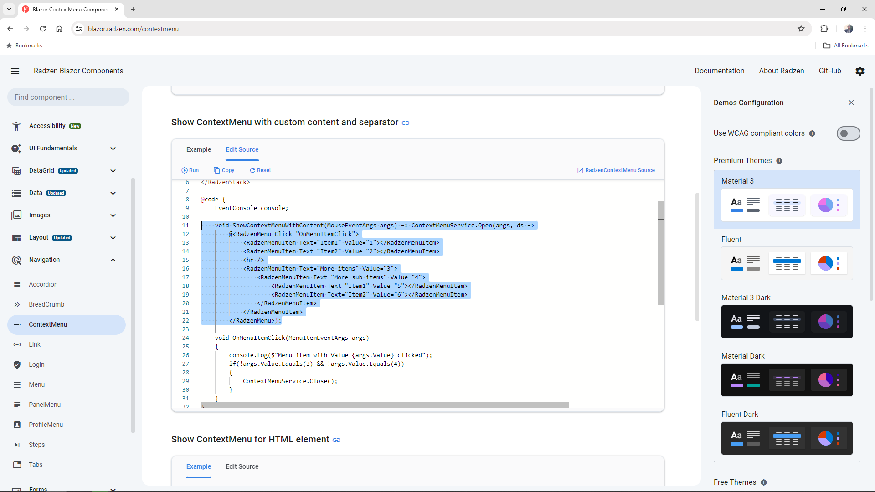
Task: Click the Menu item icon in sidebar
Action: pyautogui.click(x=17, y=385)
